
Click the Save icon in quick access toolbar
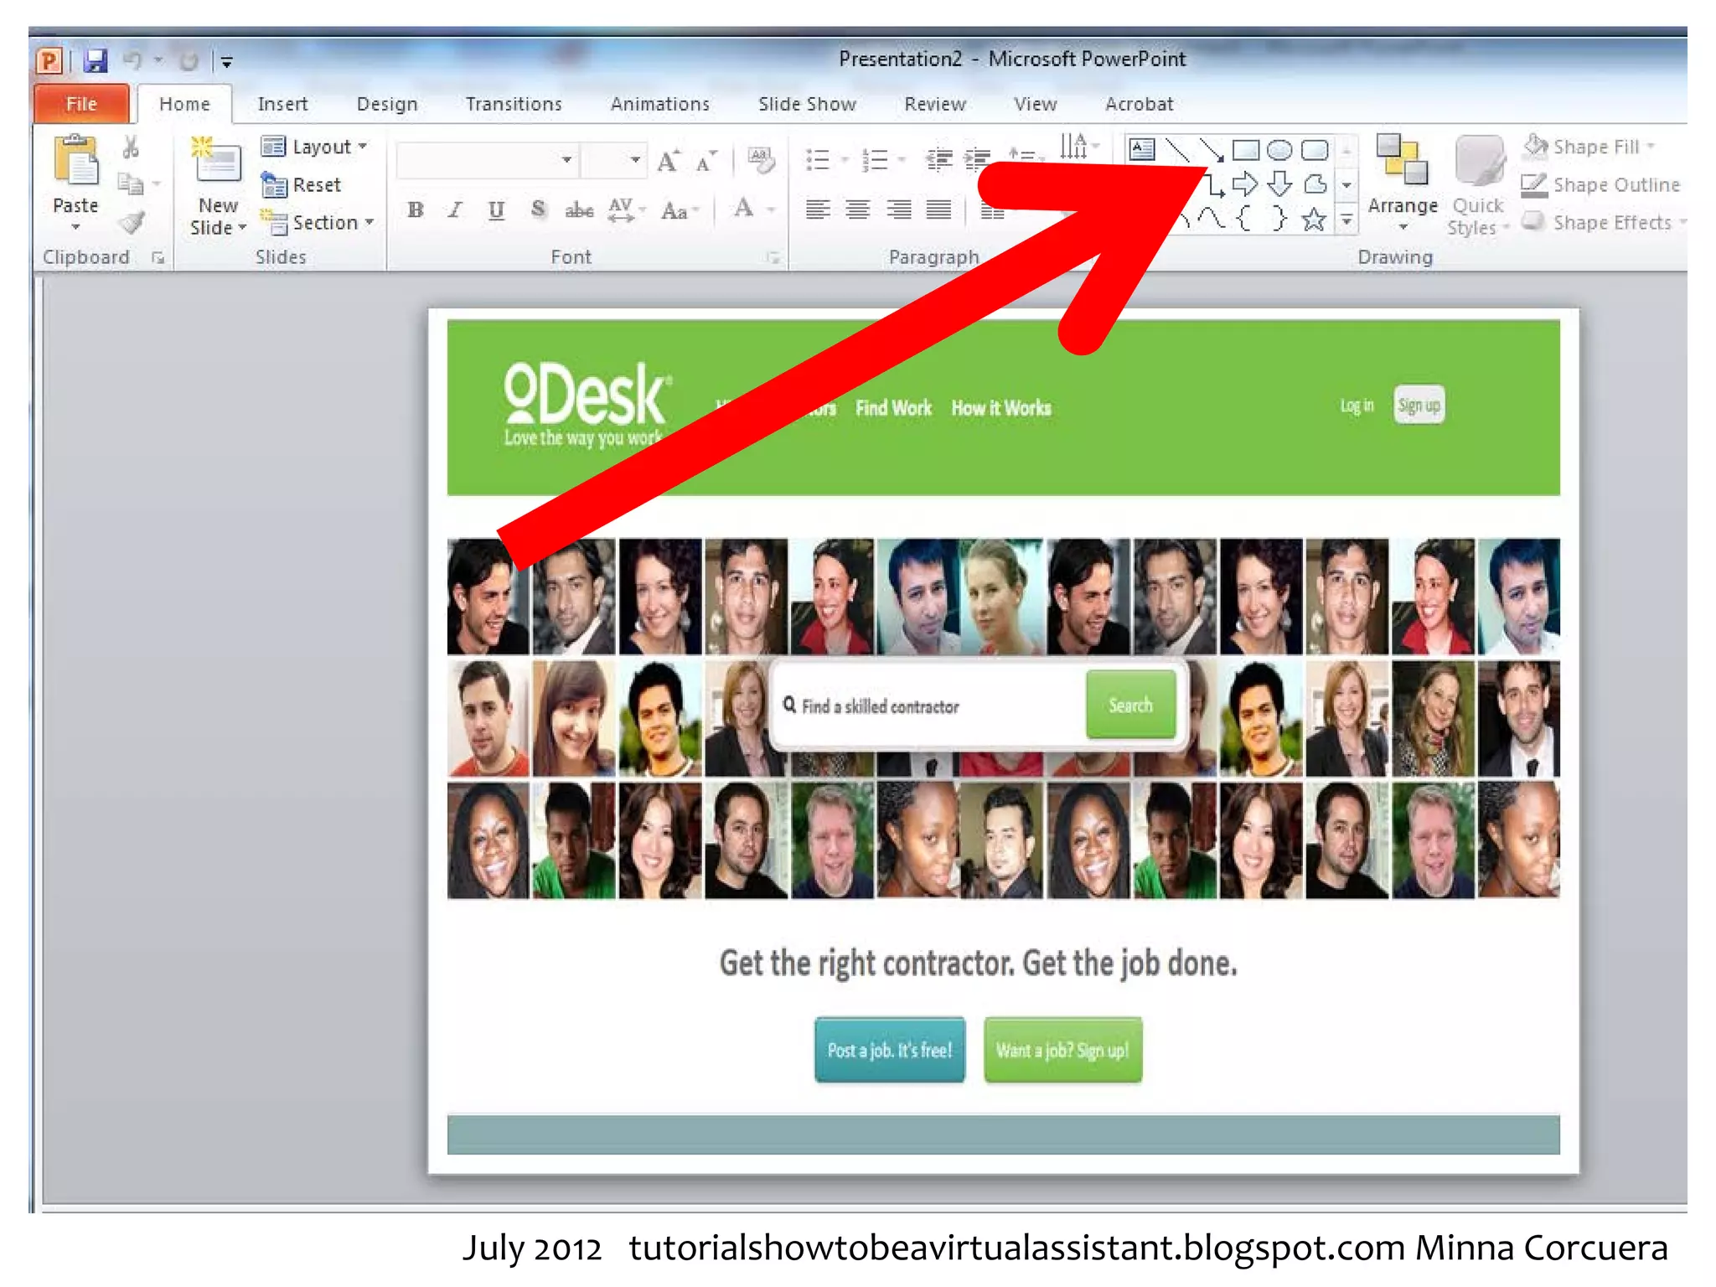click(96, 60)
